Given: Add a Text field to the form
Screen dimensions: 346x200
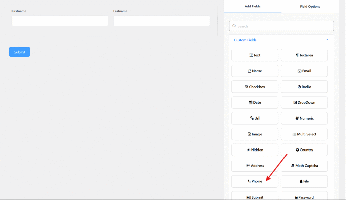Looking at the screenshot, I should [x=255, y=55].
